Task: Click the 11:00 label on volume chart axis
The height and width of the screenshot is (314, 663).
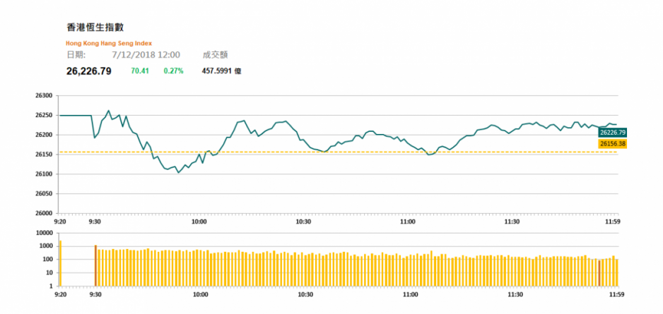Action: tap(411, 294)
